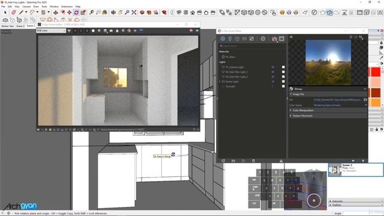Click the V-Ray render check icon in toolbar

click(314, 12)
